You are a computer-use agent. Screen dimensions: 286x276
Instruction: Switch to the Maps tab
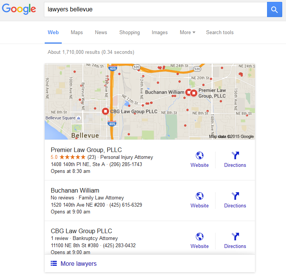[x=77, y=33]
